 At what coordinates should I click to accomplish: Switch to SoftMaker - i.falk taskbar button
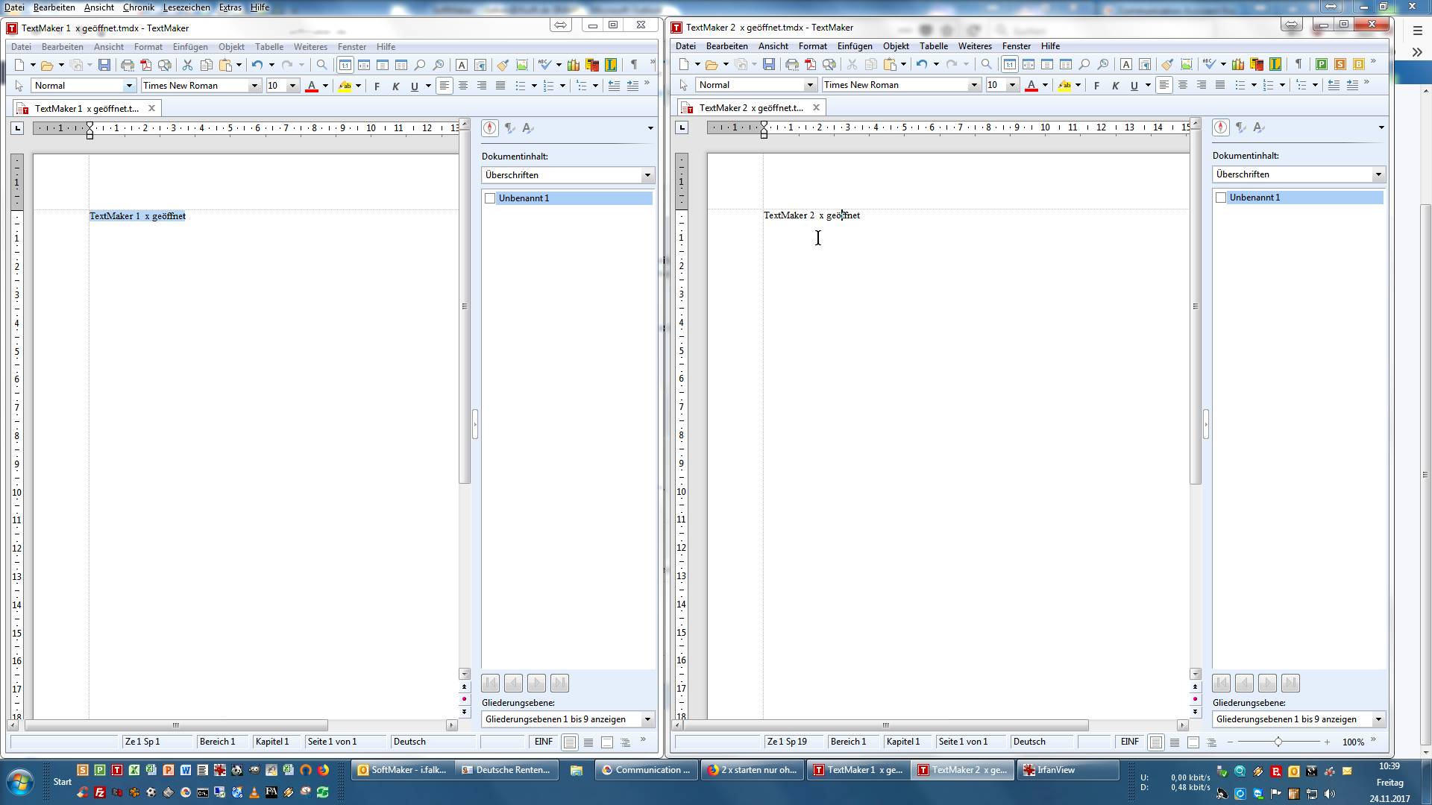[x=401, y=770]
